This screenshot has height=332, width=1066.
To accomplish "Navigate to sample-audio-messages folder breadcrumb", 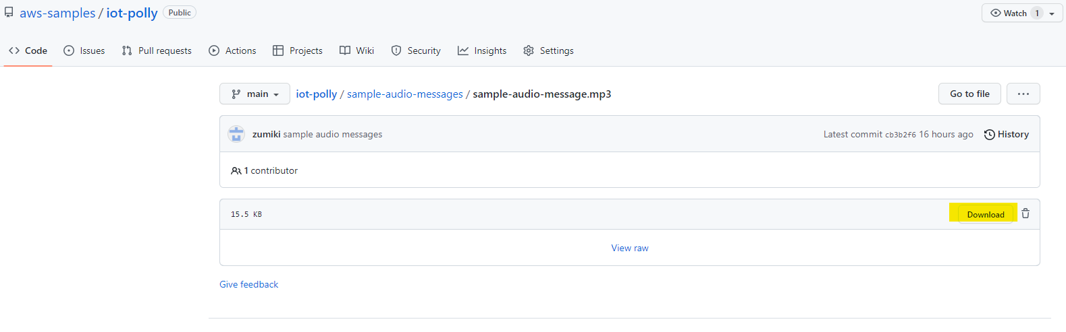I will point(404,94).
